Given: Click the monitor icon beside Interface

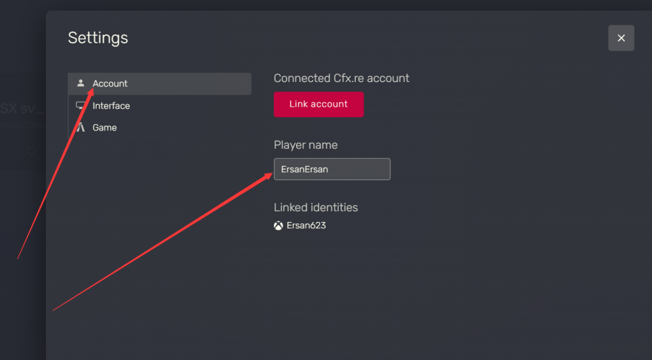Looking at the screenshot, I should click(80, 106).
